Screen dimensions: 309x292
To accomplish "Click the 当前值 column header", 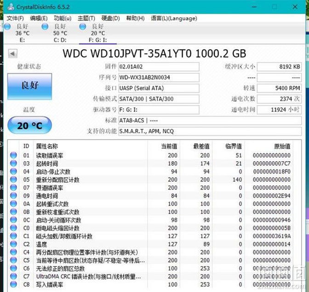I will 164,146.
